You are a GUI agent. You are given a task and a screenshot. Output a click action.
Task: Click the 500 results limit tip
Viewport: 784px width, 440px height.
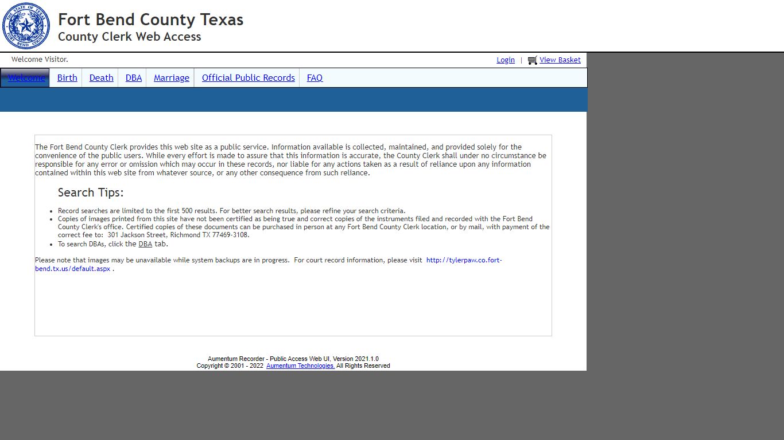[232, 211]
